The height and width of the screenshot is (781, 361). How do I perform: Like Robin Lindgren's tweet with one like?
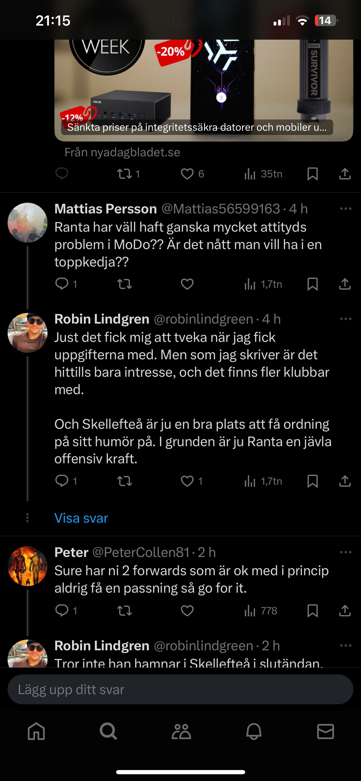click(187, 481)
